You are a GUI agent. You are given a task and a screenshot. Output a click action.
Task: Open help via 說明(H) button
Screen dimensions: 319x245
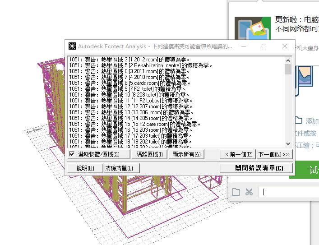[x=85, y=168]
